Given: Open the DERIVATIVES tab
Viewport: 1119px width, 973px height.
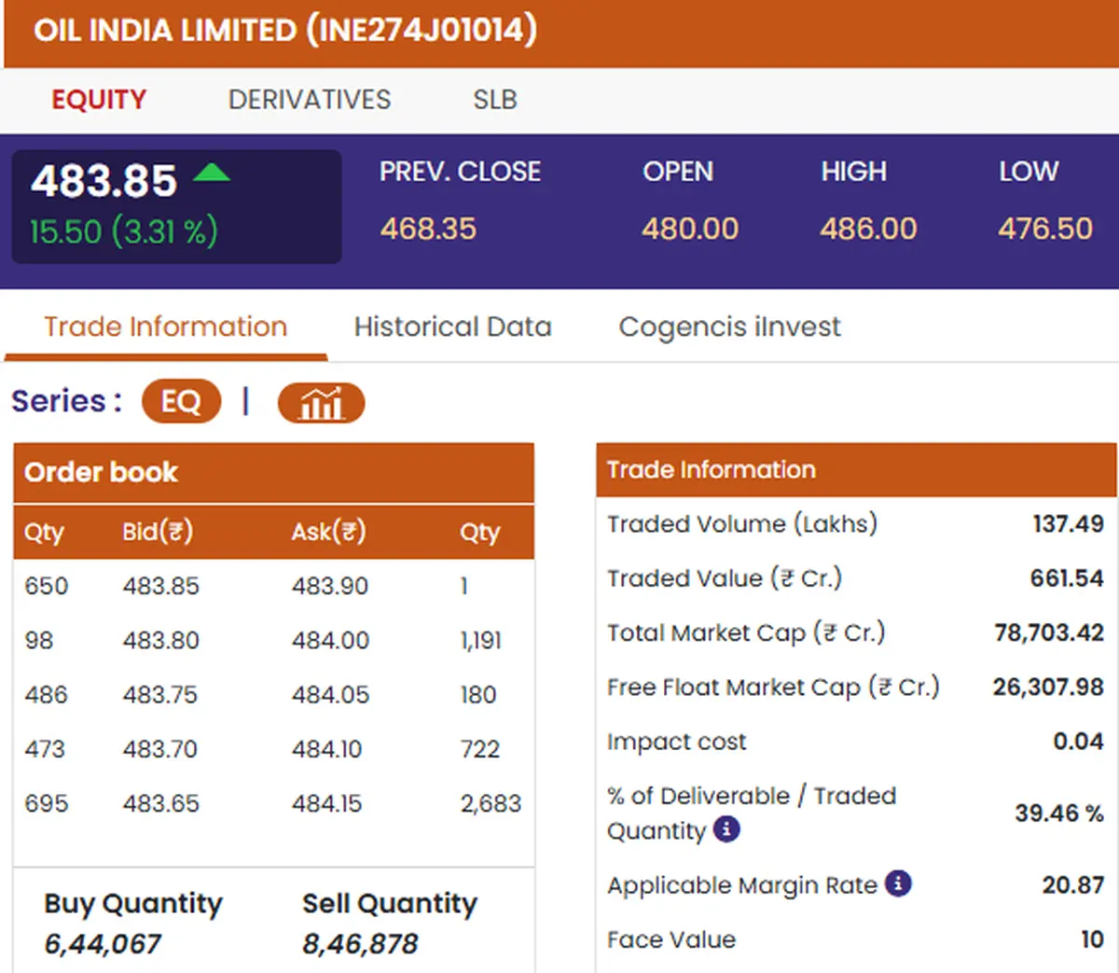Looking at the screenshot, I should pyautogui.click(x=310, y=100).
